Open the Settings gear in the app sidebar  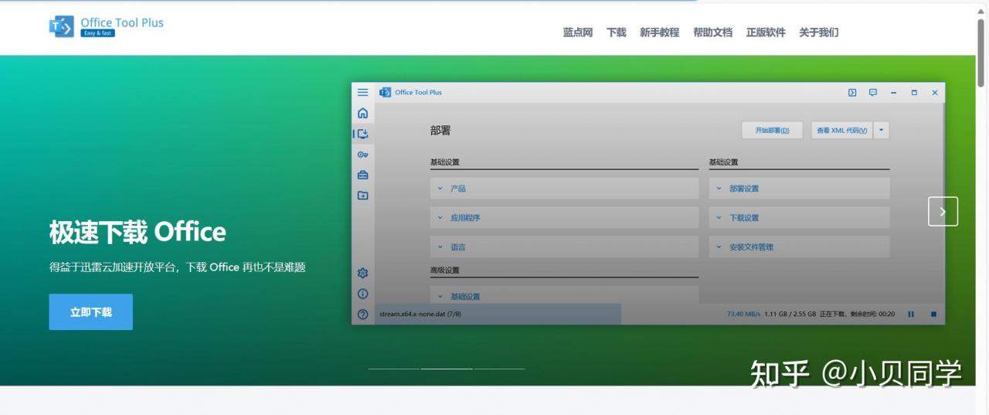pyautogui.click(x=362, y=273)
